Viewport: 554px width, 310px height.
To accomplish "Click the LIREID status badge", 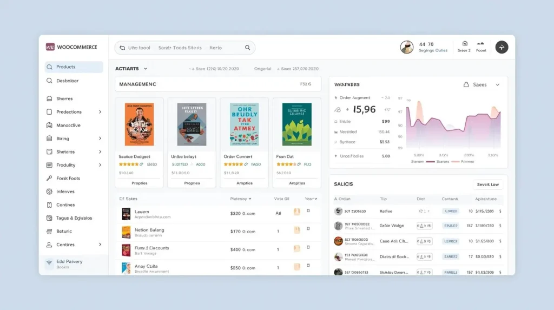I will [451, 211].
